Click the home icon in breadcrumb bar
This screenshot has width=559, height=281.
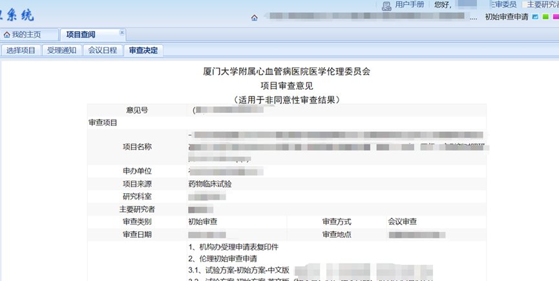(255, 17)
